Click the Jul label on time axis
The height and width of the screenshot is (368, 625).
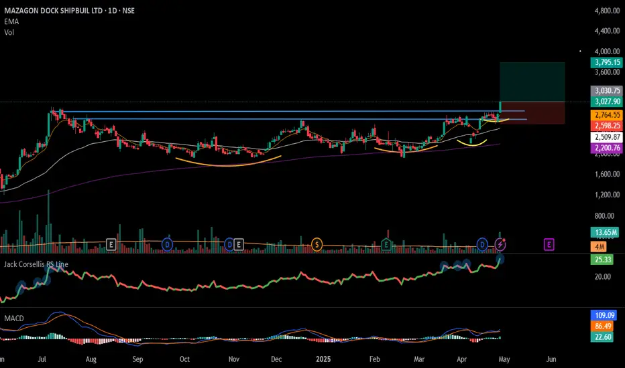coord(42,359)
